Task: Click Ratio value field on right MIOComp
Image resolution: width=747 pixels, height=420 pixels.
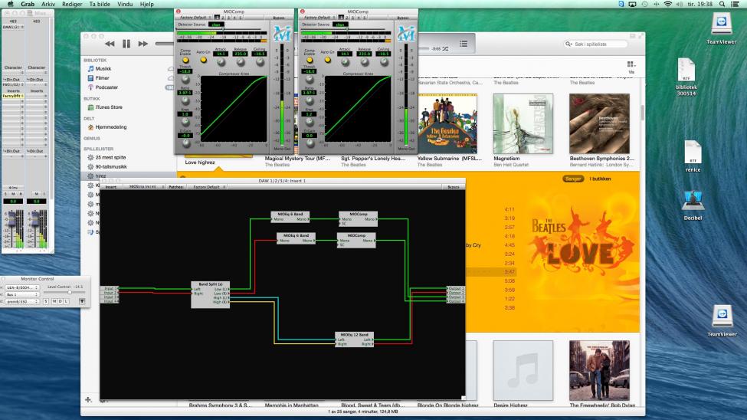Action: click(310, 93)
